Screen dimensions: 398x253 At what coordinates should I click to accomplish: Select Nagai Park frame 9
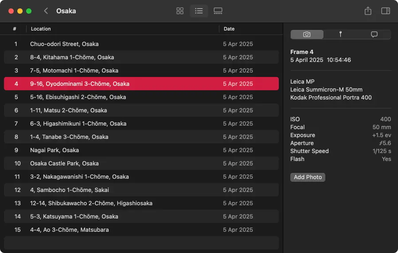(x=55, y=150)
